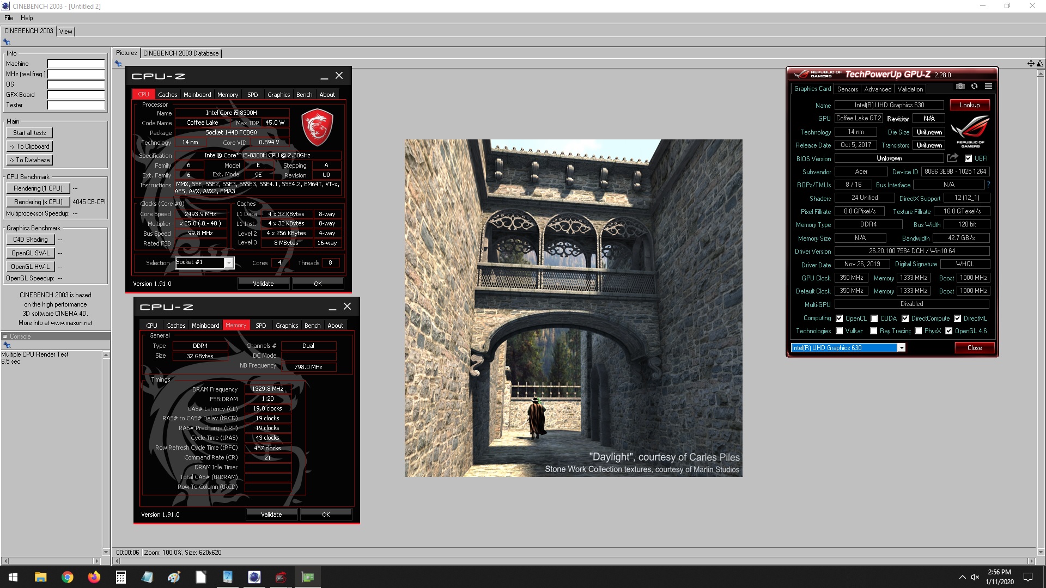Show hidden system tray icons
This screenshot has width=1046, height=588.
click(962, 577)
